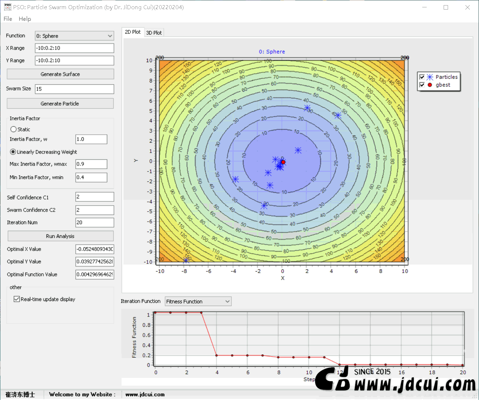Viewport: 479px width, 400px height.
Task: Click the Optimal Function Value field
Action: tap(95, 275)
